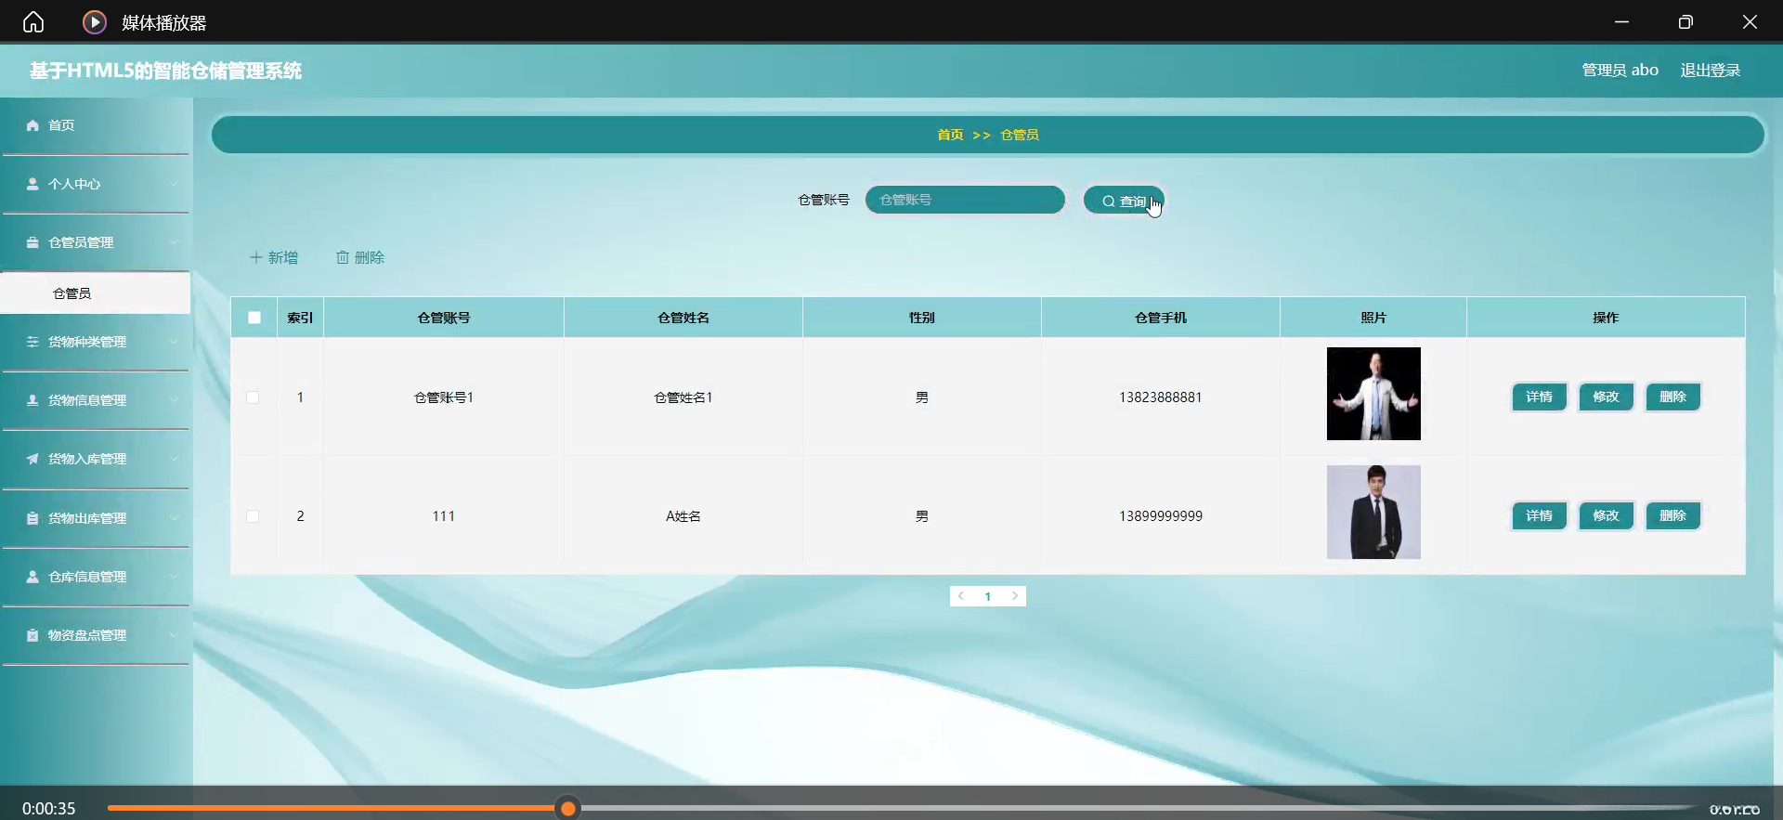Screen dimensions: 1783x820
Task: Click the home icon in the title bar
Action: (33, 22)
